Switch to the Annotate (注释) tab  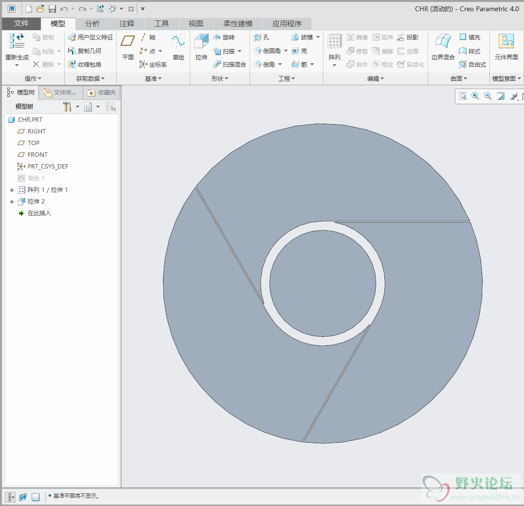(127, 24)
